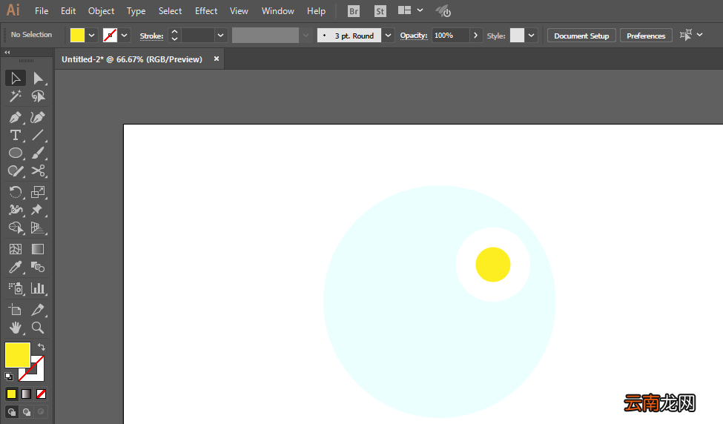The height and width of the screenshot is (424, 723).
Task: Select the Rotate tool
Action: (x=16, y=192)
